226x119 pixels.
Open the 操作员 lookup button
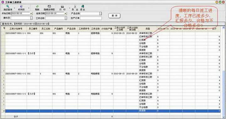[31, 18]
